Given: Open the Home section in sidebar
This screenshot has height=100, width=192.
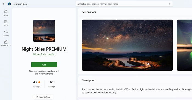Looking at the screenshot, I should pos(6,13).
